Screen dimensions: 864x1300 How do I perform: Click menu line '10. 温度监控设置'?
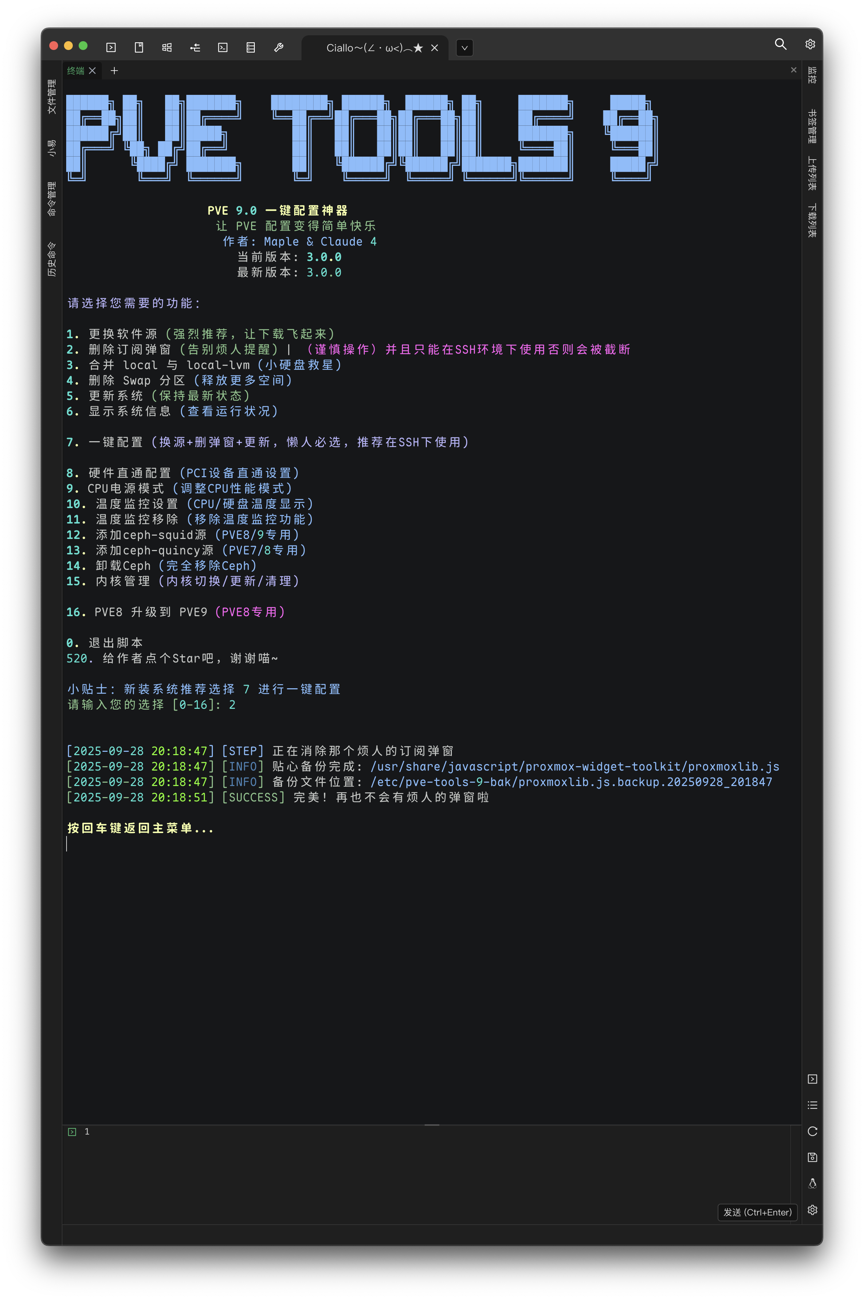tap(190, 504)
